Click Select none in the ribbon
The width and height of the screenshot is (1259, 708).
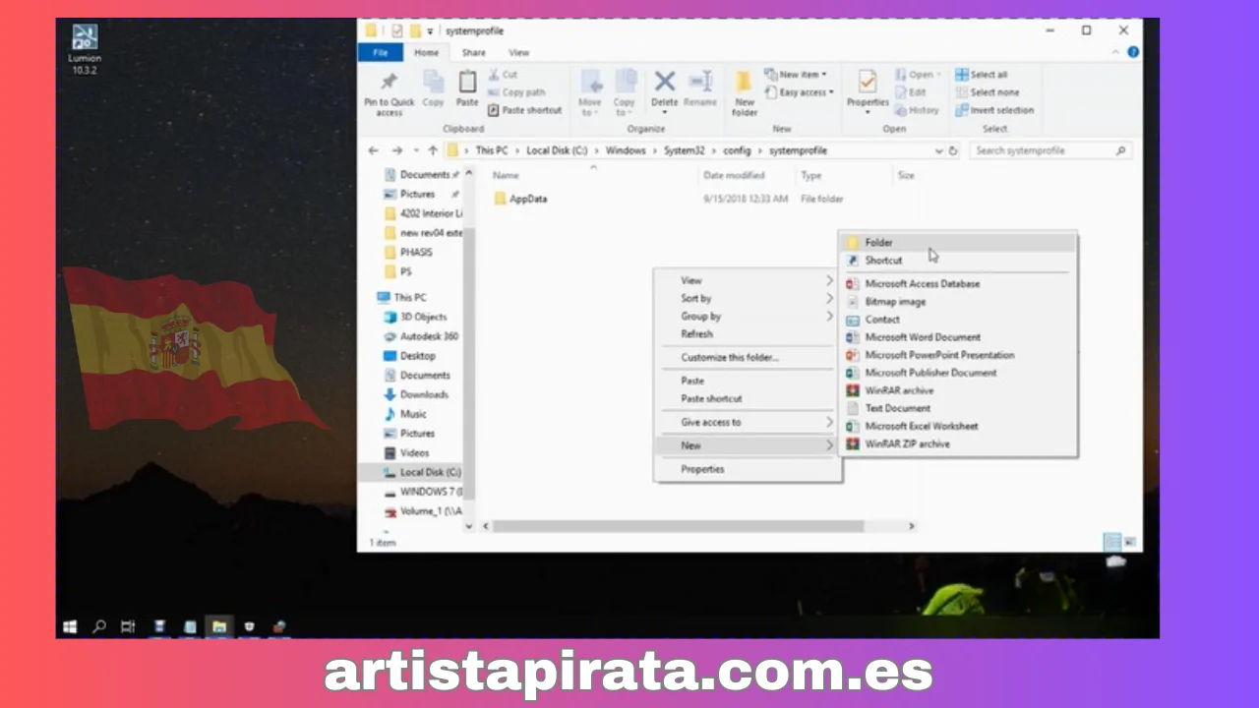click(x=989, y=92)
